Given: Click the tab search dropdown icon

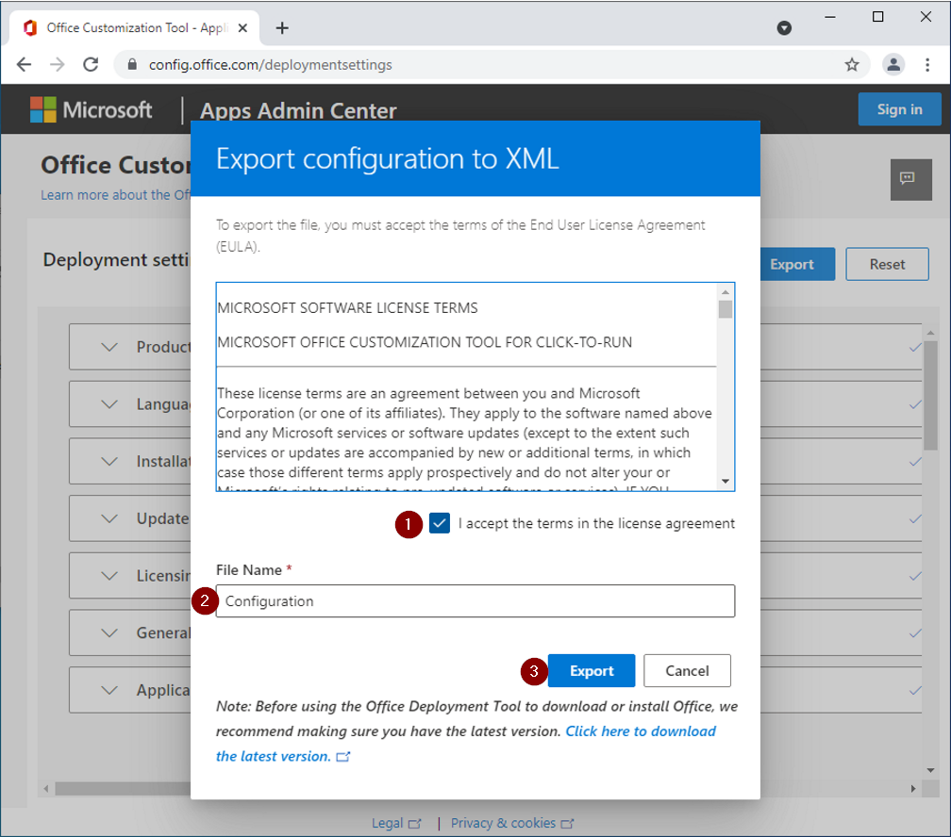Looking at the screenshot, I should coord(784,28).
